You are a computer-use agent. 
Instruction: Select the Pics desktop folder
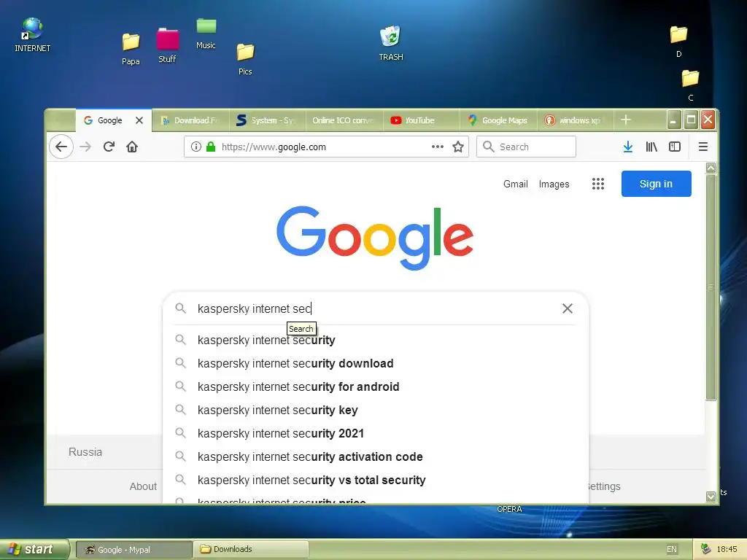pyautogui.click(x=245, y=60)
